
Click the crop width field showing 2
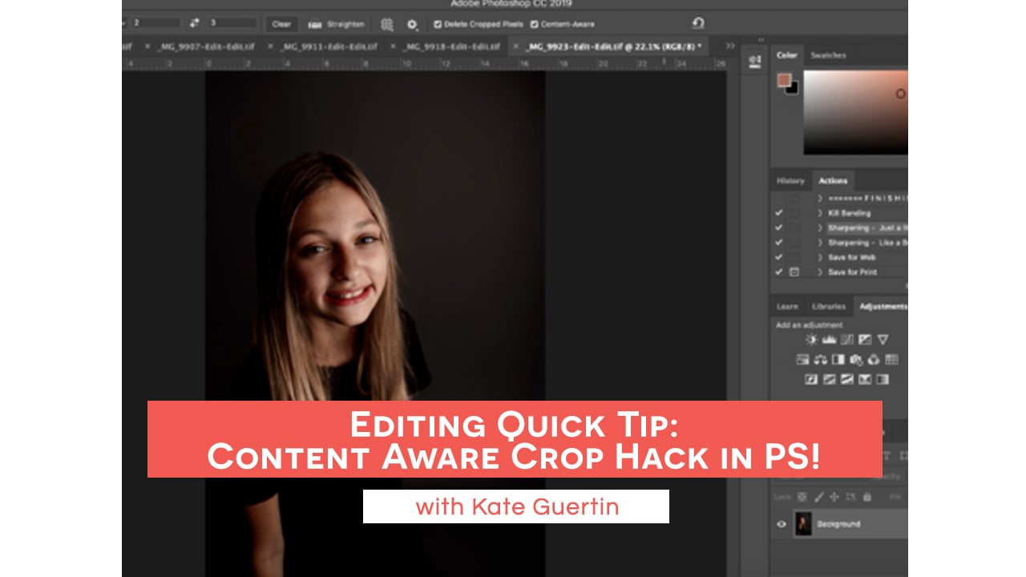click(156, 23)
